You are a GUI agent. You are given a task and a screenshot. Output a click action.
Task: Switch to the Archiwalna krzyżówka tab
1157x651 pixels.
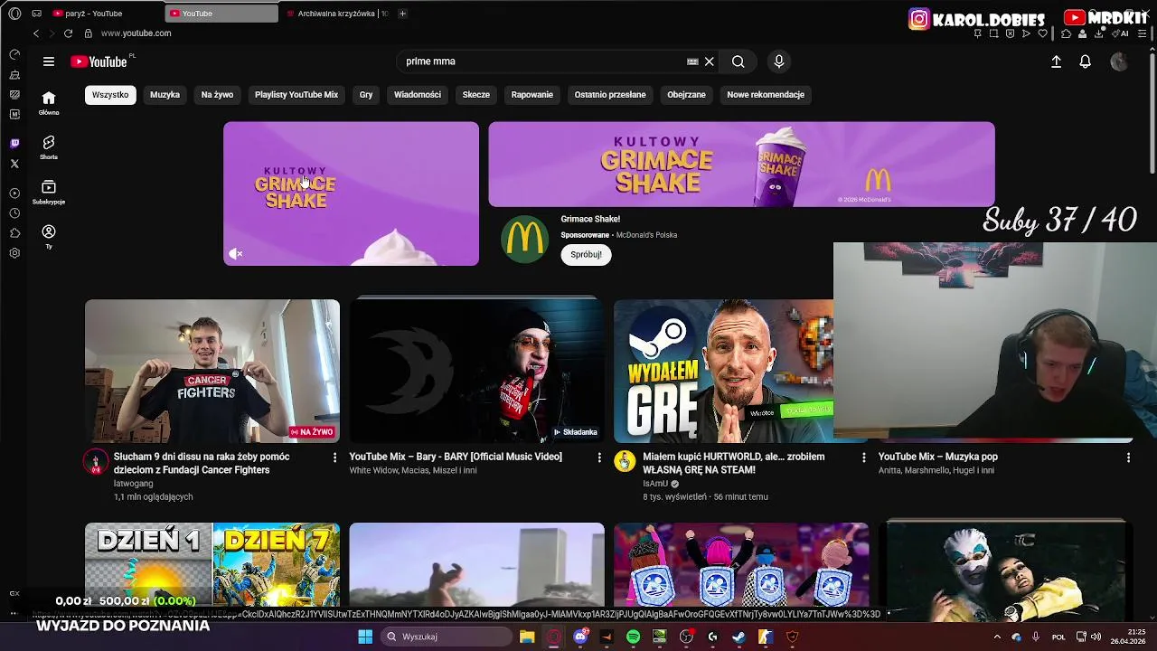coord(336,14)
